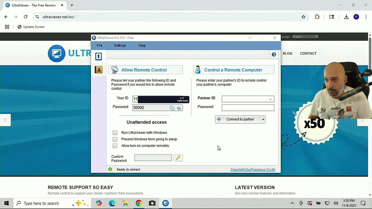
Task: Close the UltraViewer browser tab
Action: point(62,5)
